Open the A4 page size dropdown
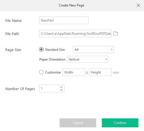Viewport: 144px width, 131px height. click(93, 50)
